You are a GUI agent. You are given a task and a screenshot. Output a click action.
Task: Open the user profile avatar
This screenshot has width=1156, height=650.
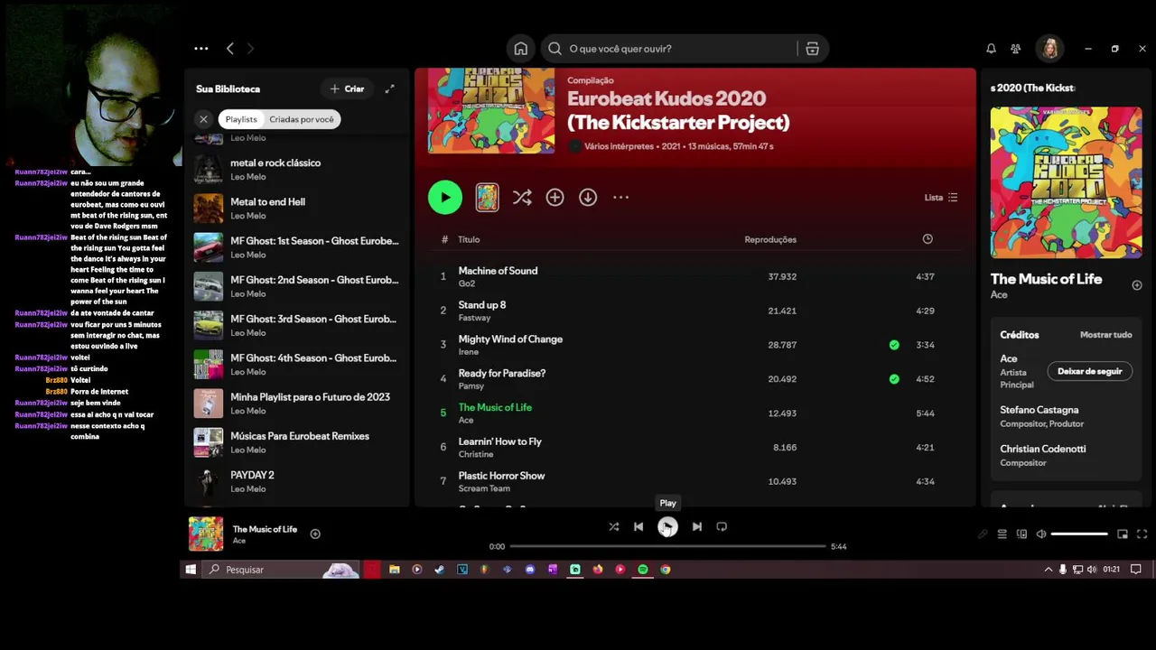(x=1049, y=49)
